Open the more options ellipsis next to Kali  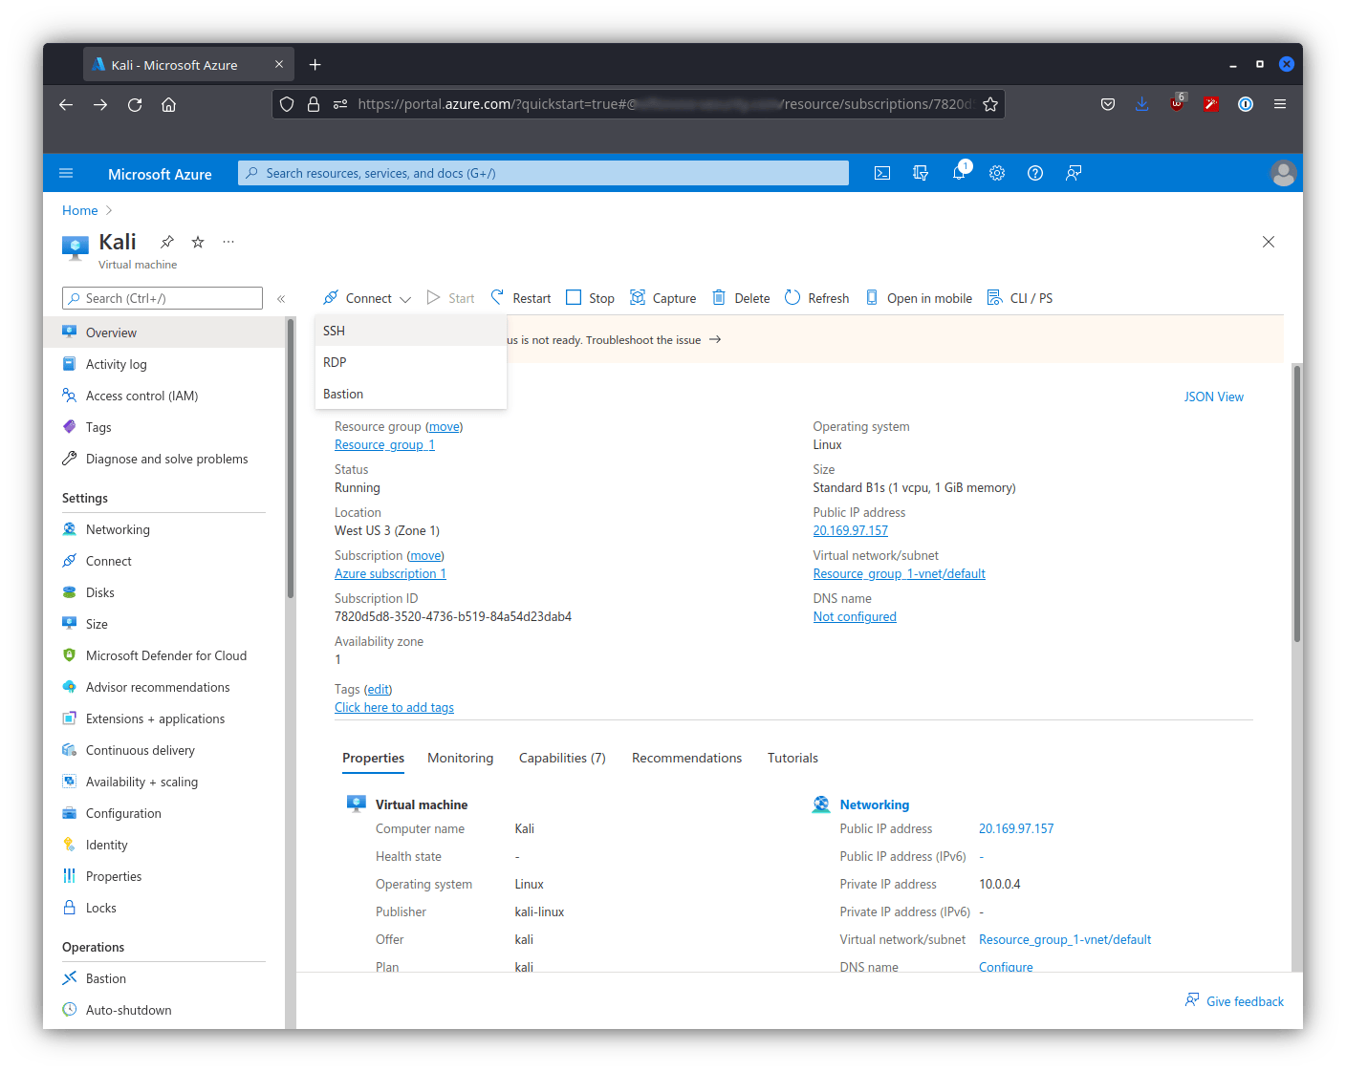click(x=228, y=242)
